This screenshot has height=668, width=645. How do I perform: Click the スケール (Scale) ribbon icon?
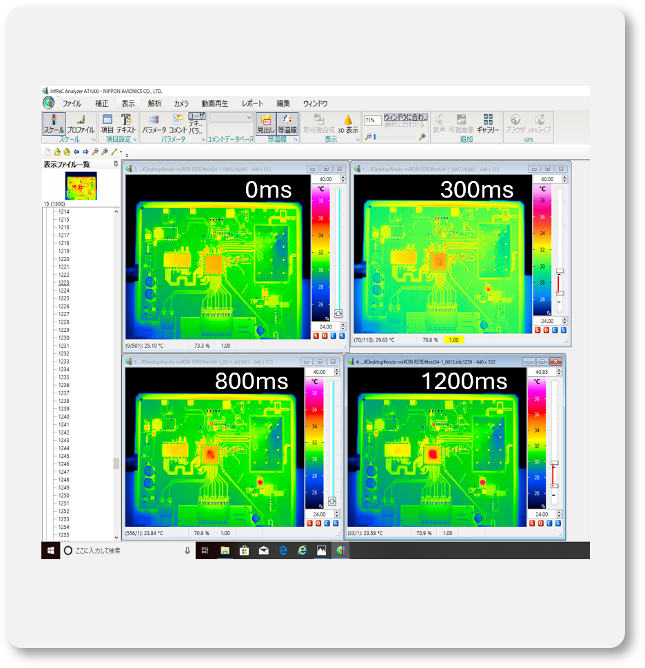(54, 124)
